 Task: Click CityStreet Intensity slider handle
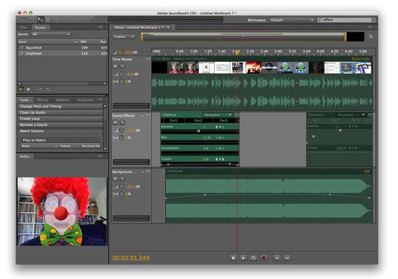tap(198, 131)
